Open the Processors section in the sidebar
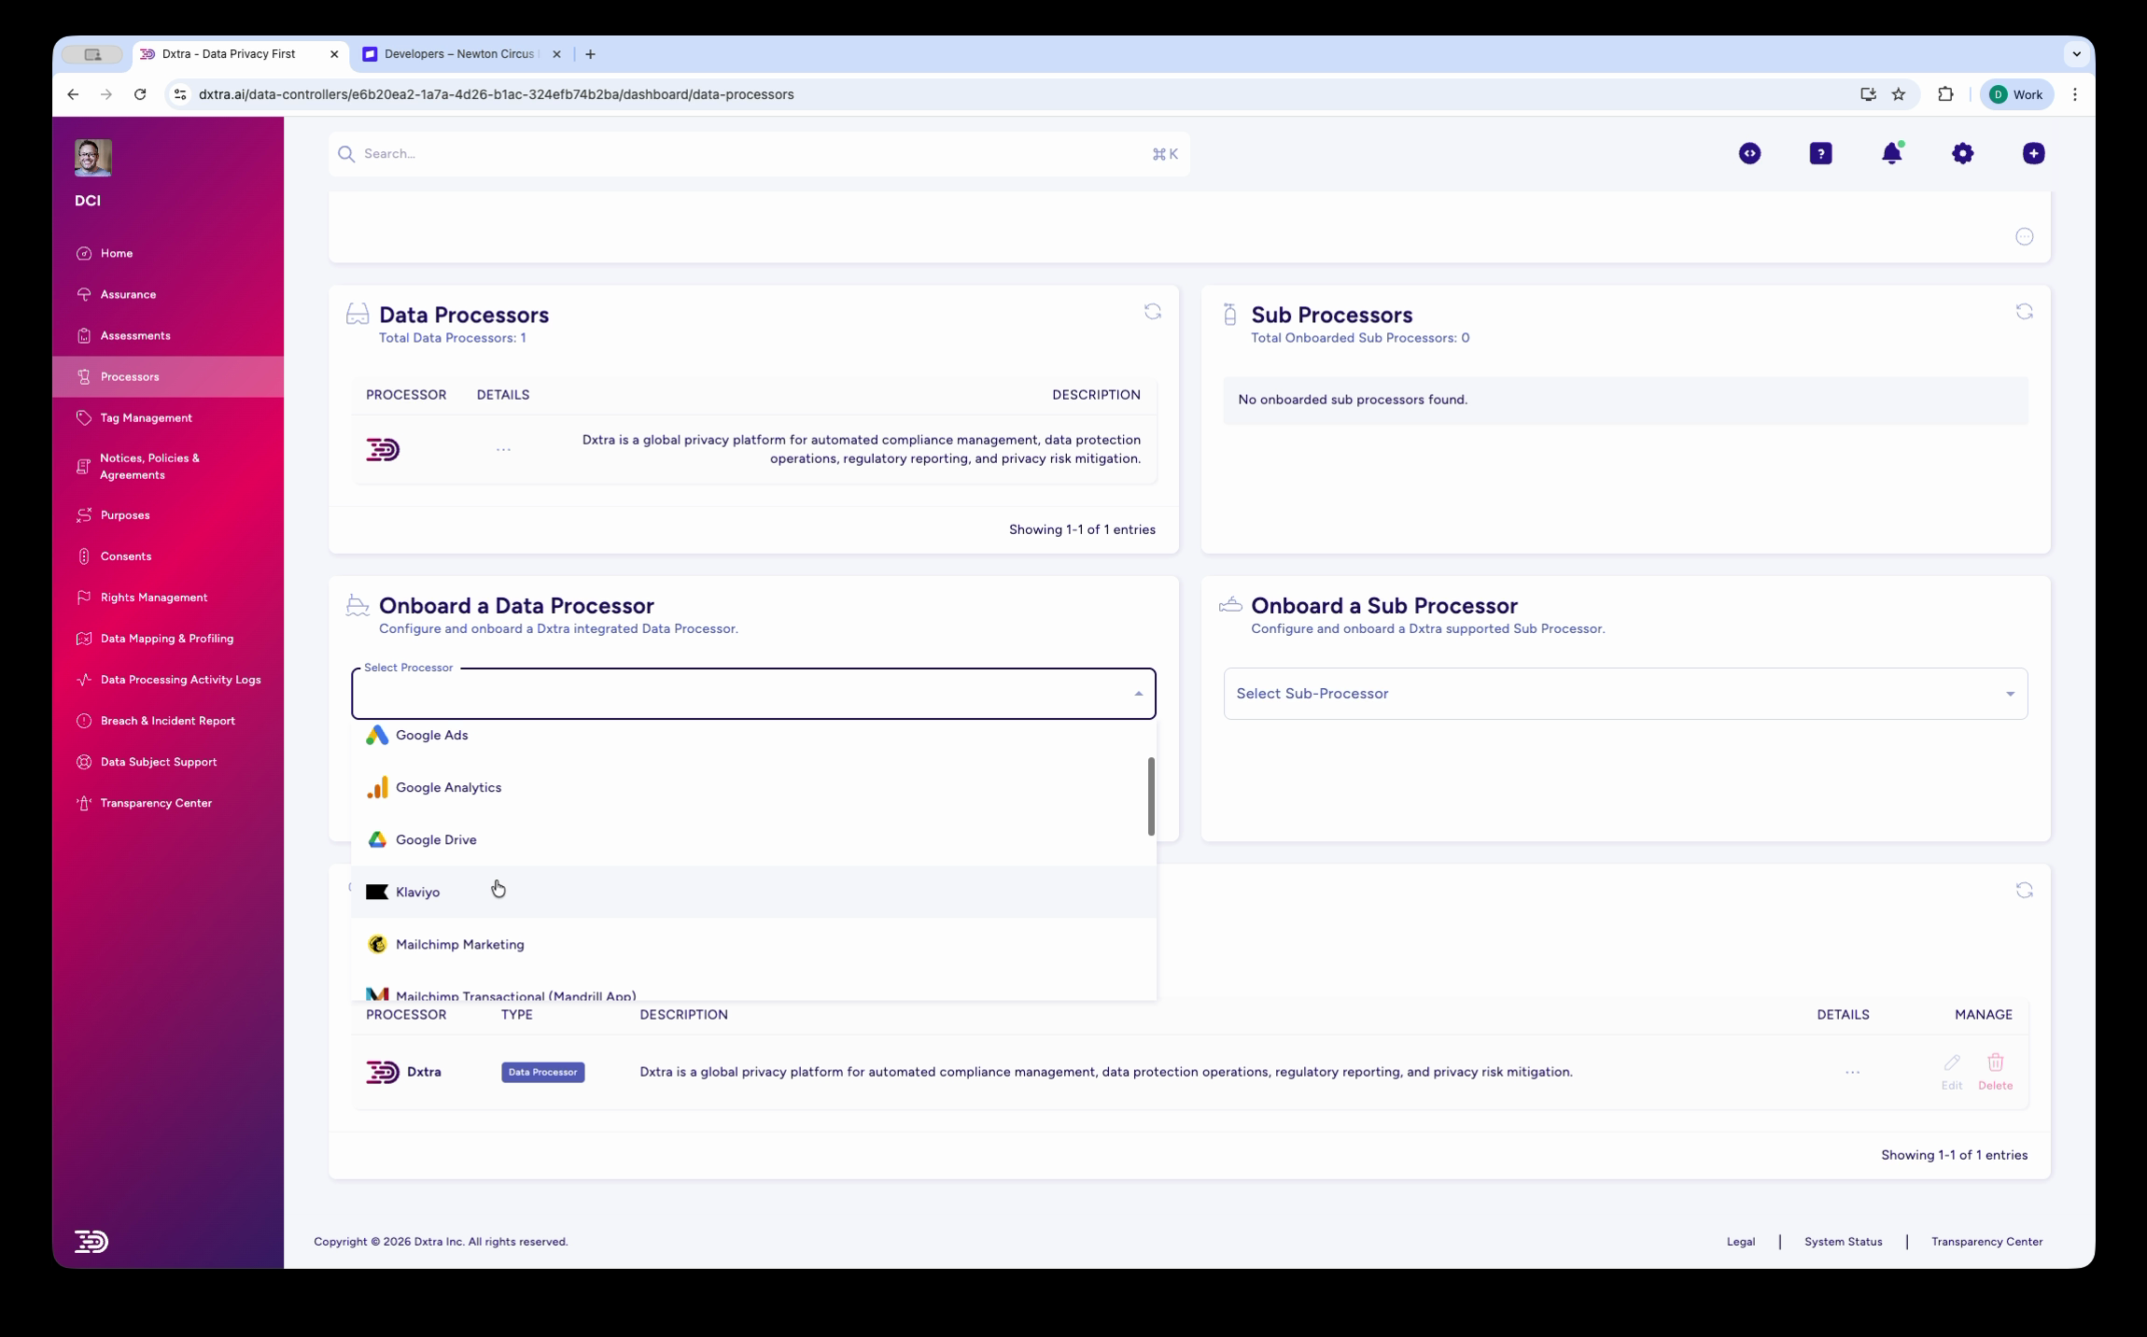2147x1337 pixels. coord(129,376)
